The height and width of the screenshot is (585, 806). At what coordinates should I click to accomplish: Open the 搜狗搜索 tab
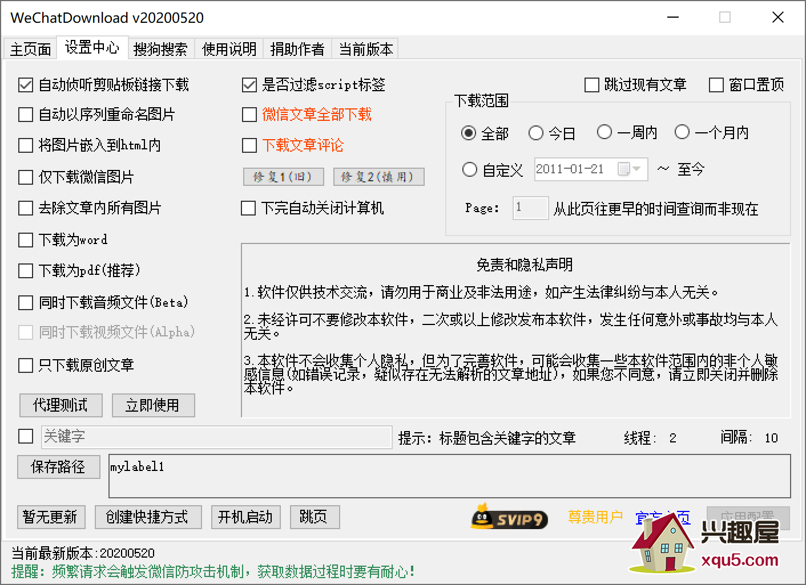[160, 49]
